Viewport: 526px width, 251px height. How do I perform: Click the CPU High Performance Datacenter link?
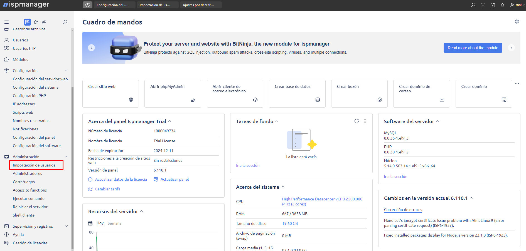[x=322, y=202]
